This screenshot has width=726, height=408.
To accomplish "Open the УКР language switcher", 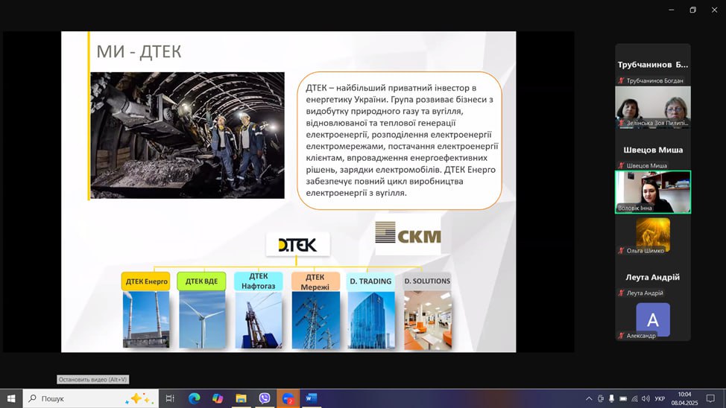I will (660, 398).
